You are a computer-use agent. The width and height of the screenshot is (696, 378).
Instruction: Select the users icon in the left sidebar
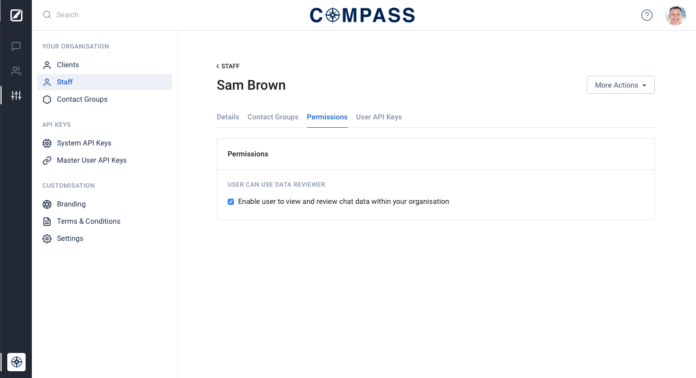coord(16,71)
